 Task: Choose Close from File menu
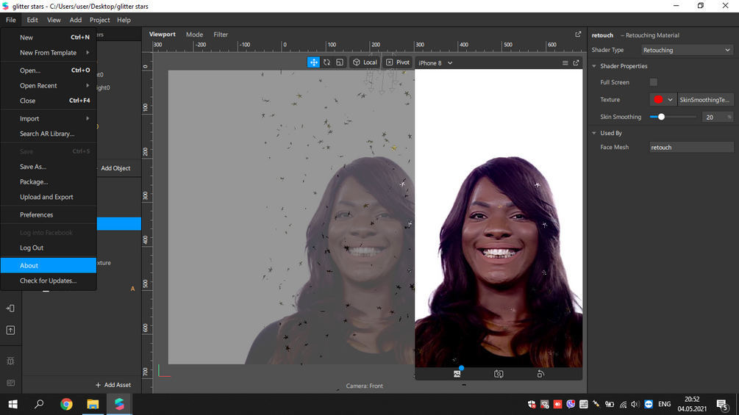click(49, 101)
